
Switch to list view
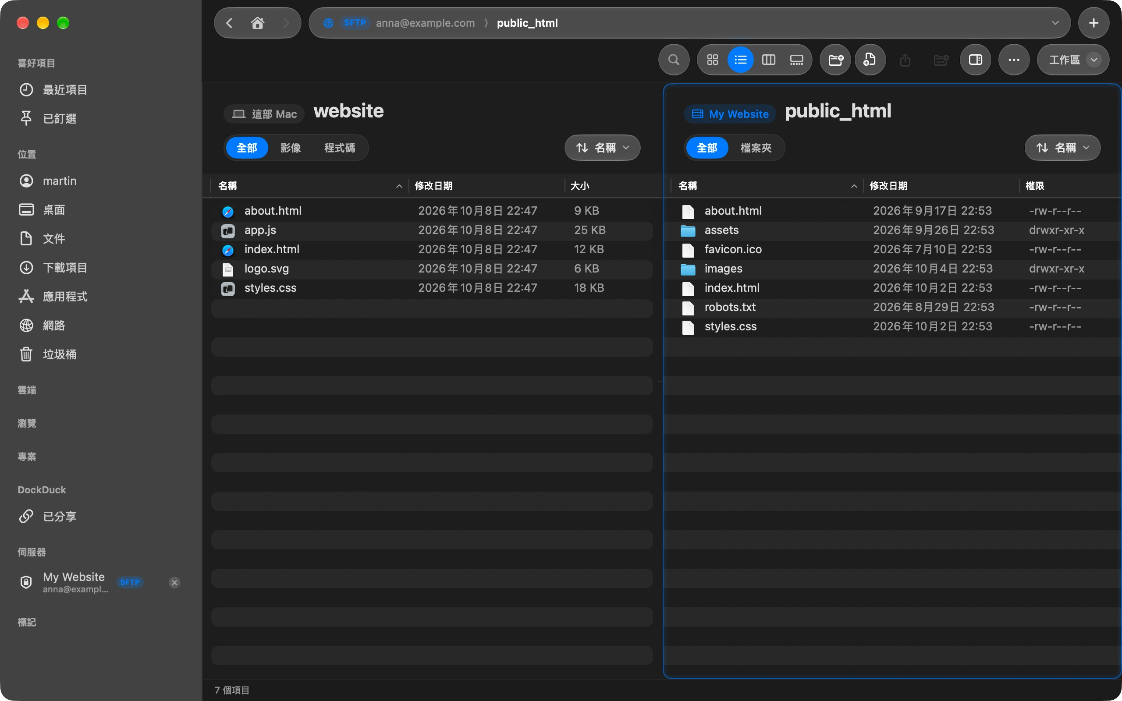[740, 60]
